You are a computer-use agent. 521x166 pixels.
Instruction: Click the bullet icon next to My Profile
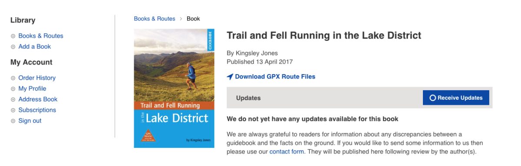(x=13, y=89)
